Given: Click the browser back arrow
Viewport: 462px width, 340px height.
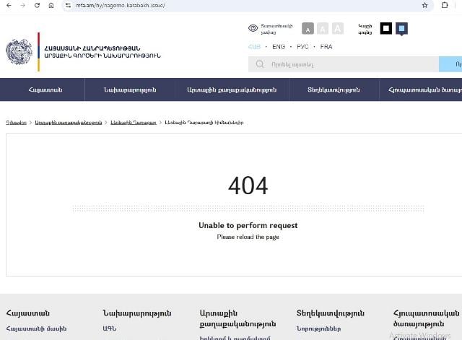Looking at the screenshot, I should pos(9,5).
